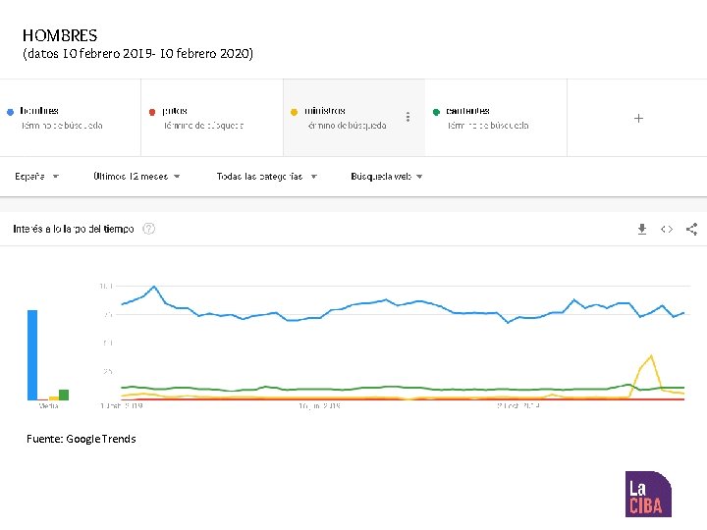Click the green cantantes color dot
707x530 pixels.
click(436, 112)
